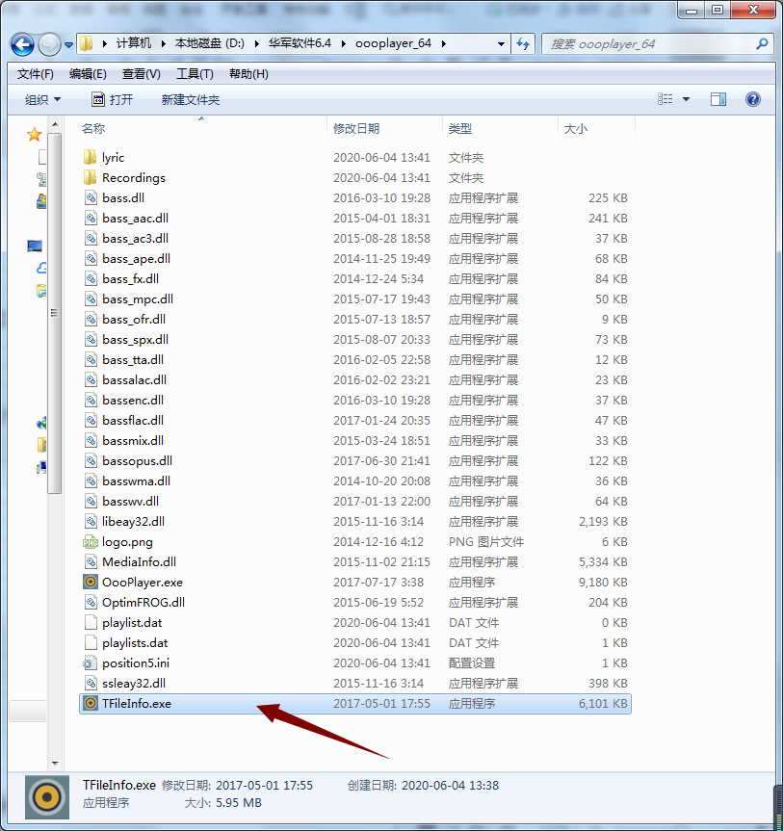Select the MediaInfo.dll file icon

91,561
